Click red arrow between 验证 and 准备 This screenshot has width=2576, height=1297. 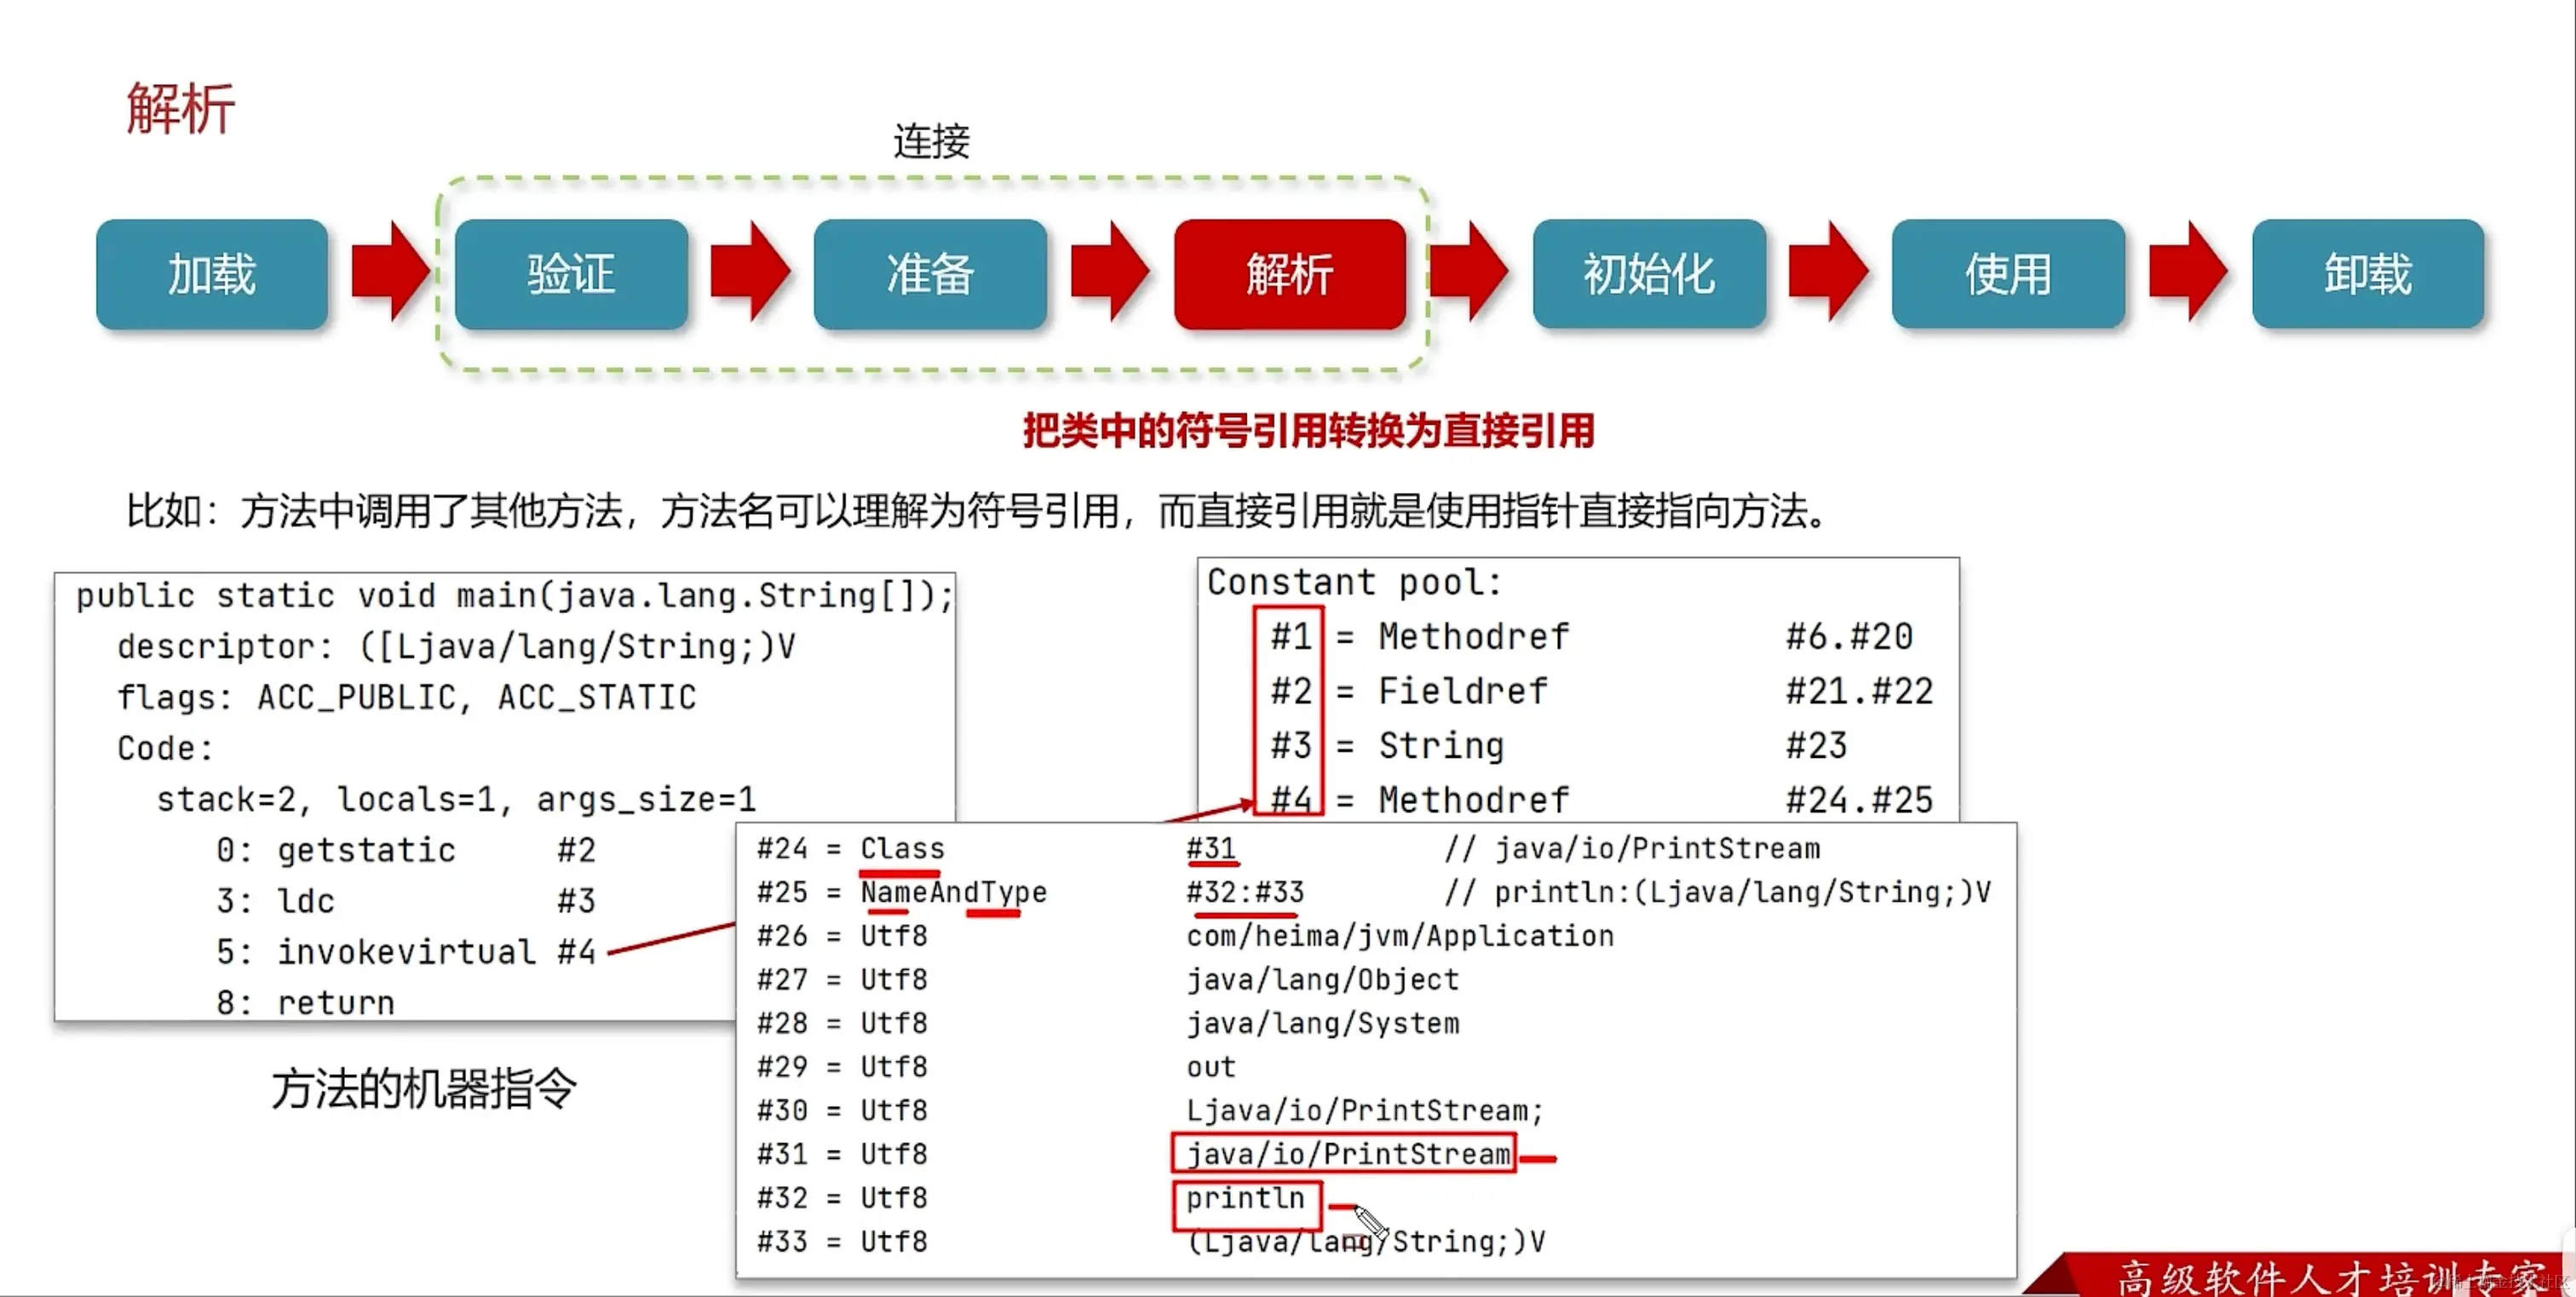(750, 272)
